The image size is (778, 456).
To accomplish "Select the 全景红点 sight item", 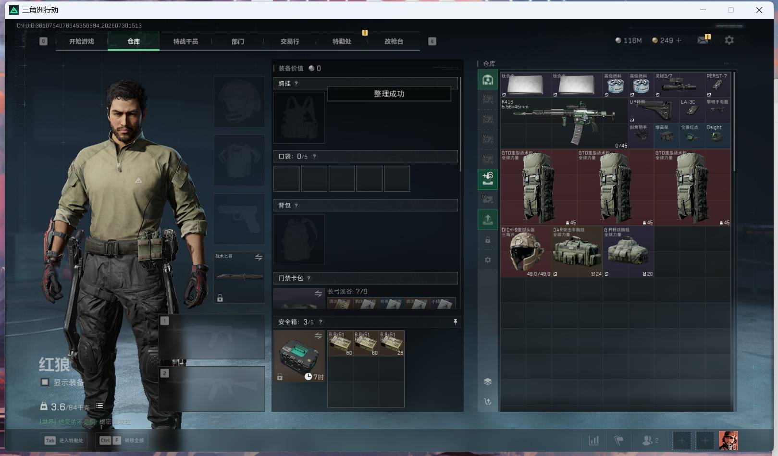I will click(x=692, y=136).
